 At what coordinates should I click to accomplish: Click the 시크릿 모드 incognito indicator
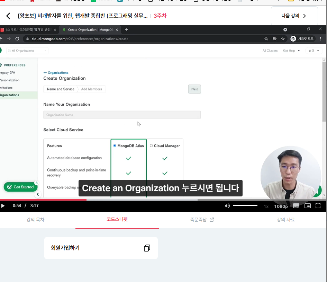pos(302,39)
